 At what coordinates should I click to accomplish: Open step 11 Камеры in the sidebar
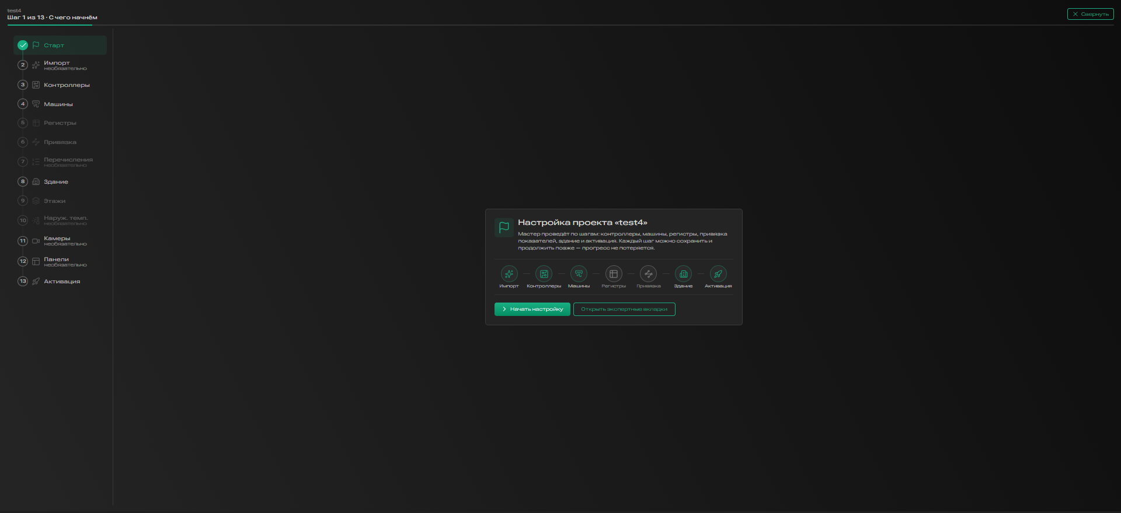tap(60, 241)
